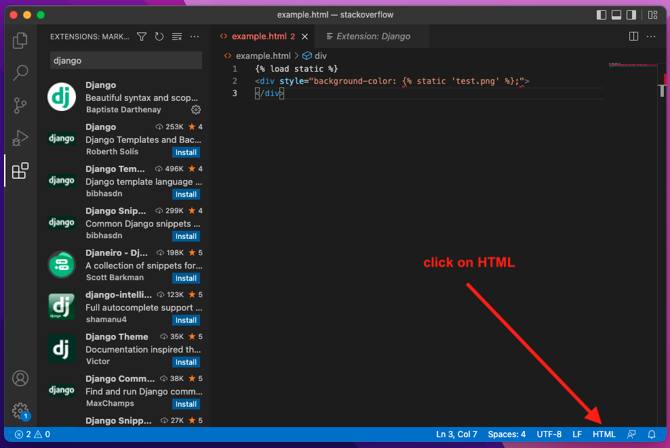Screen dimensions: 670x448
Task: Click line number 2 in the gutter
Action: click(x=235, y=81)
